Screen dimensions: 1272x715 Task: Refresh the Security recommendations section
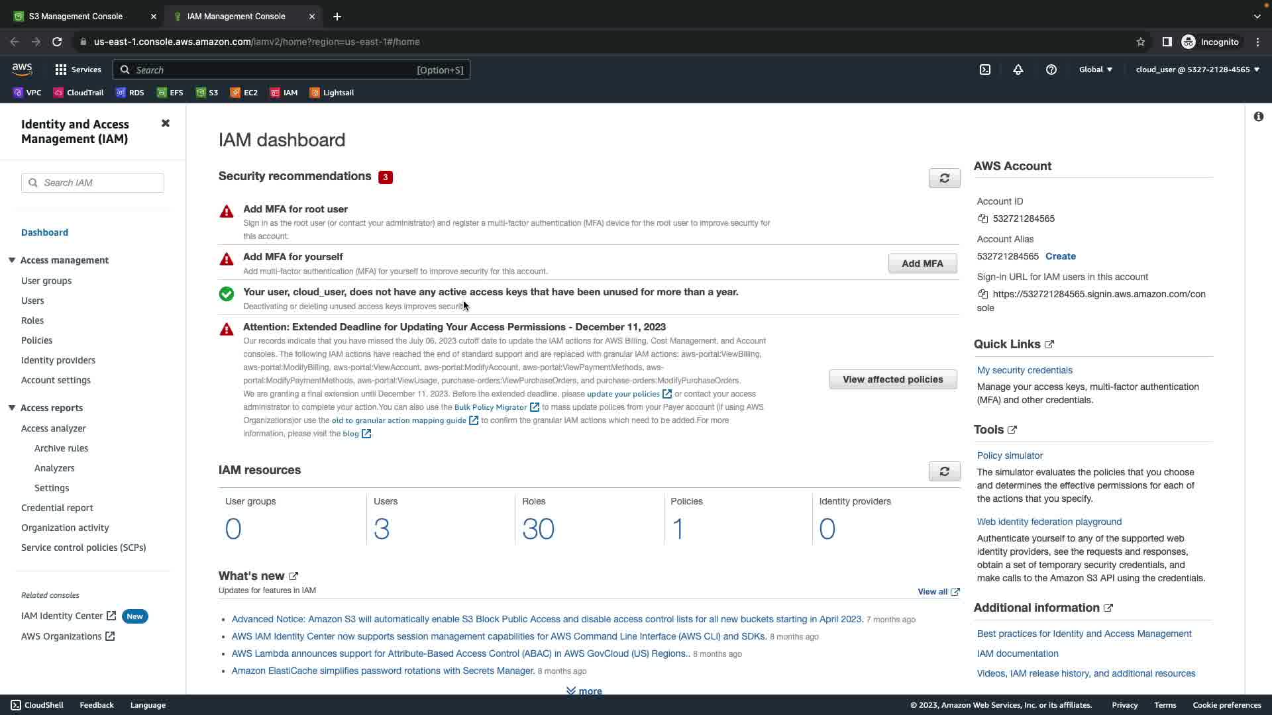tap(944, 178)
